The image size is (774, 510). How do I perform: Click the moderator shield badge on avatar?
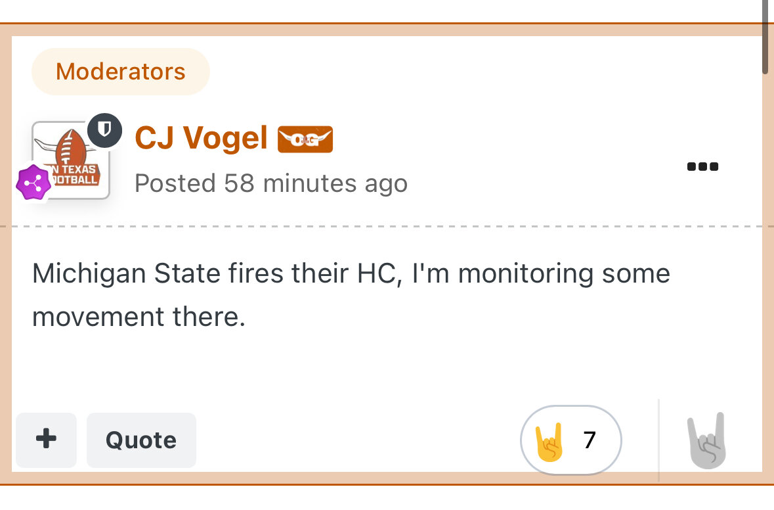(x=104, y=130)
